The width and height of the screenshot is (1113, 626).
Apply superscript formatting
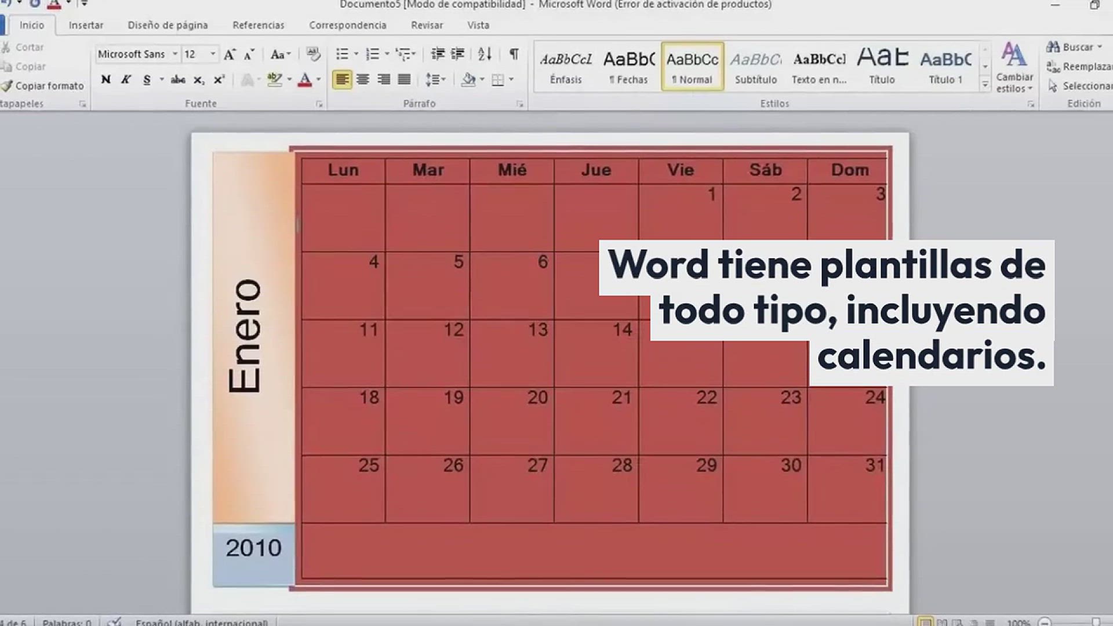click(219, 79)
